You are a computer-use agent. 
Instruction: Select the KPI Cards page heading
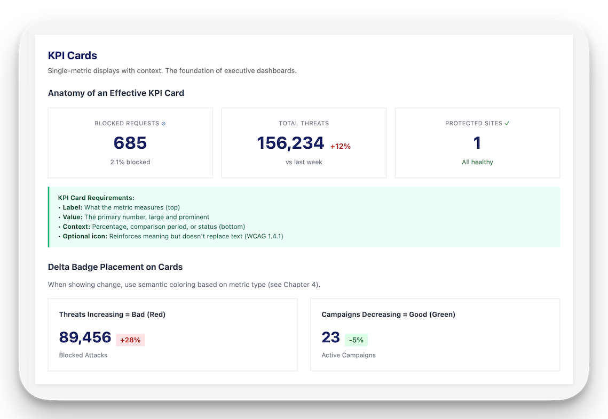(72, 55)
